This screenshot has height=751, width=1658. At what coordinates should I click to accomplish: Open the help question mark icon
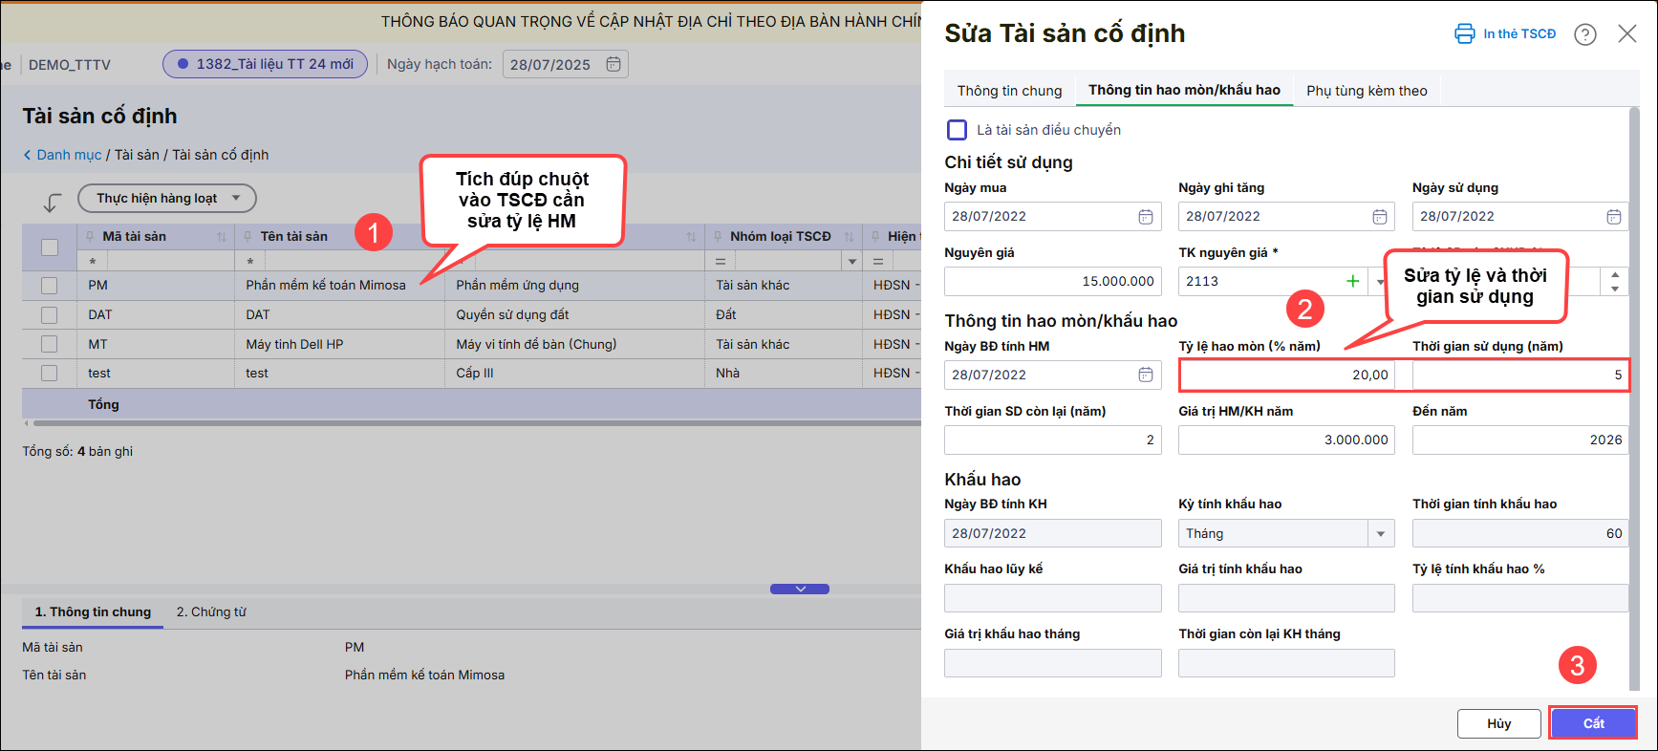(x=1584, y=34)
